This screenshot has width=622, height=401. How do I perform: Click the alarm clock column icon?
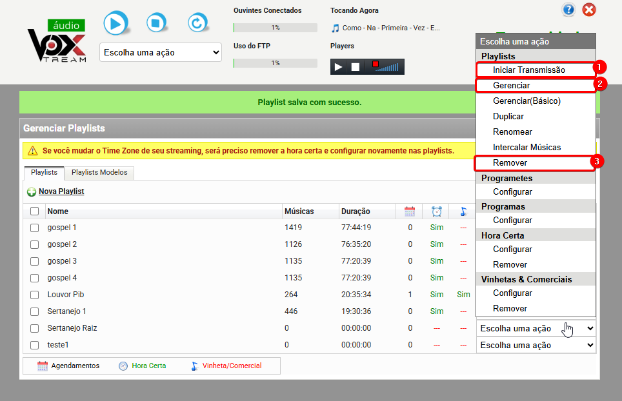tap(437, 211)
